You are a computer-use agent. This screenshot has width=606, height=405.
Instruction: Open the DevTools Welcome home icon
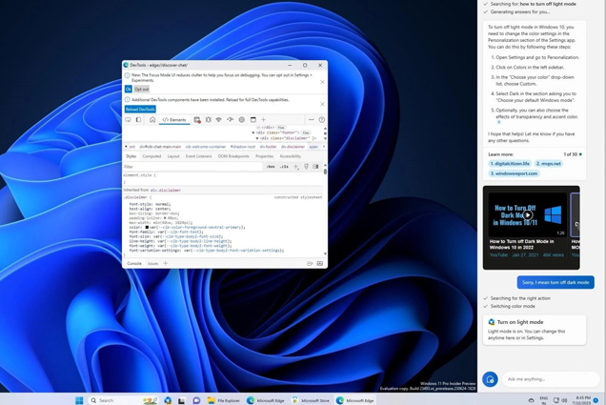click(152, 120)
